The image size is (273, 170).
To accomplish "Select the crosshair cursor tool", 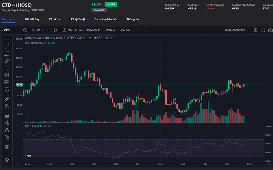I will click(7, 39).
